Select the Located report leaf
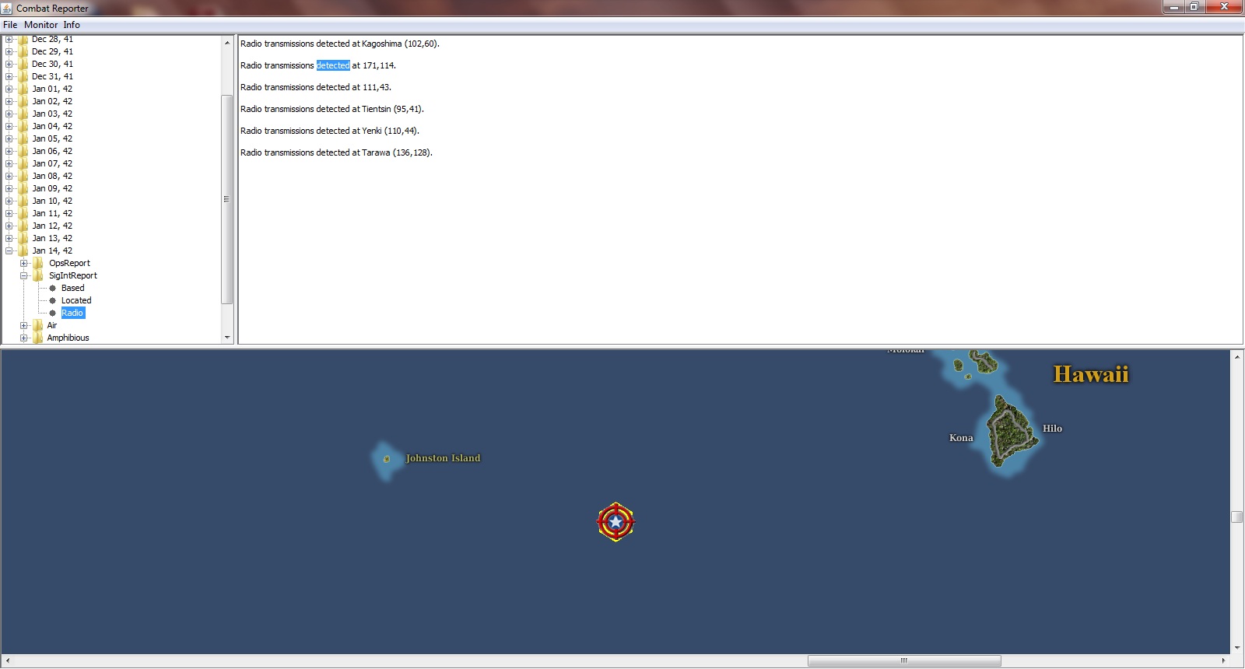The image size is (1245, 669). click(x=76, y=300)
